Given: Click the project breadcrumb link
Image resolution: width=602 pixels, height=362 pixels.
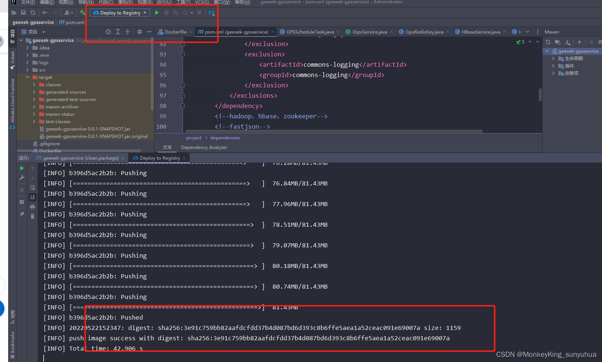Looking at the screenshot, I should click(194, 138).
